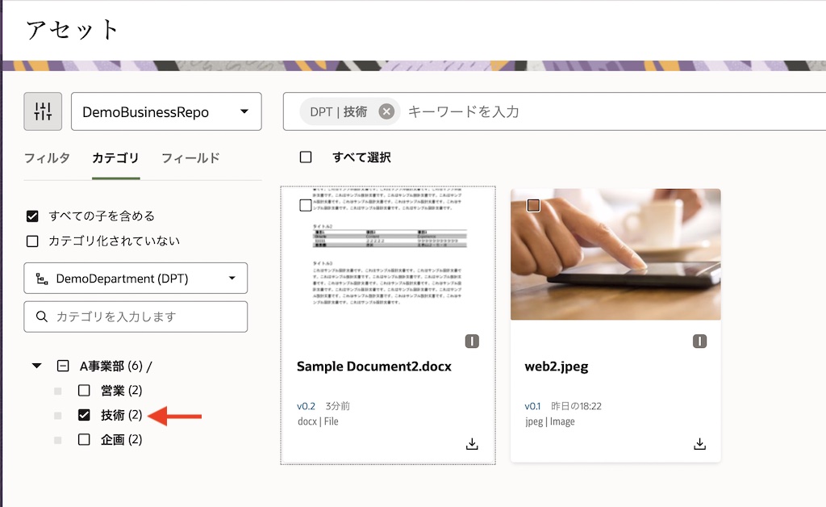Download web2.jpeg using the download icon

click(699, 444)
